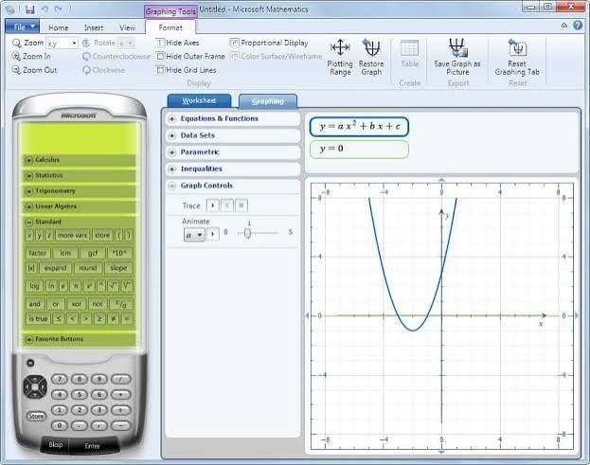Viewport: 590px width, 465px height.
Task: Click the pi key on calculator
Action: tap(76, 286)
